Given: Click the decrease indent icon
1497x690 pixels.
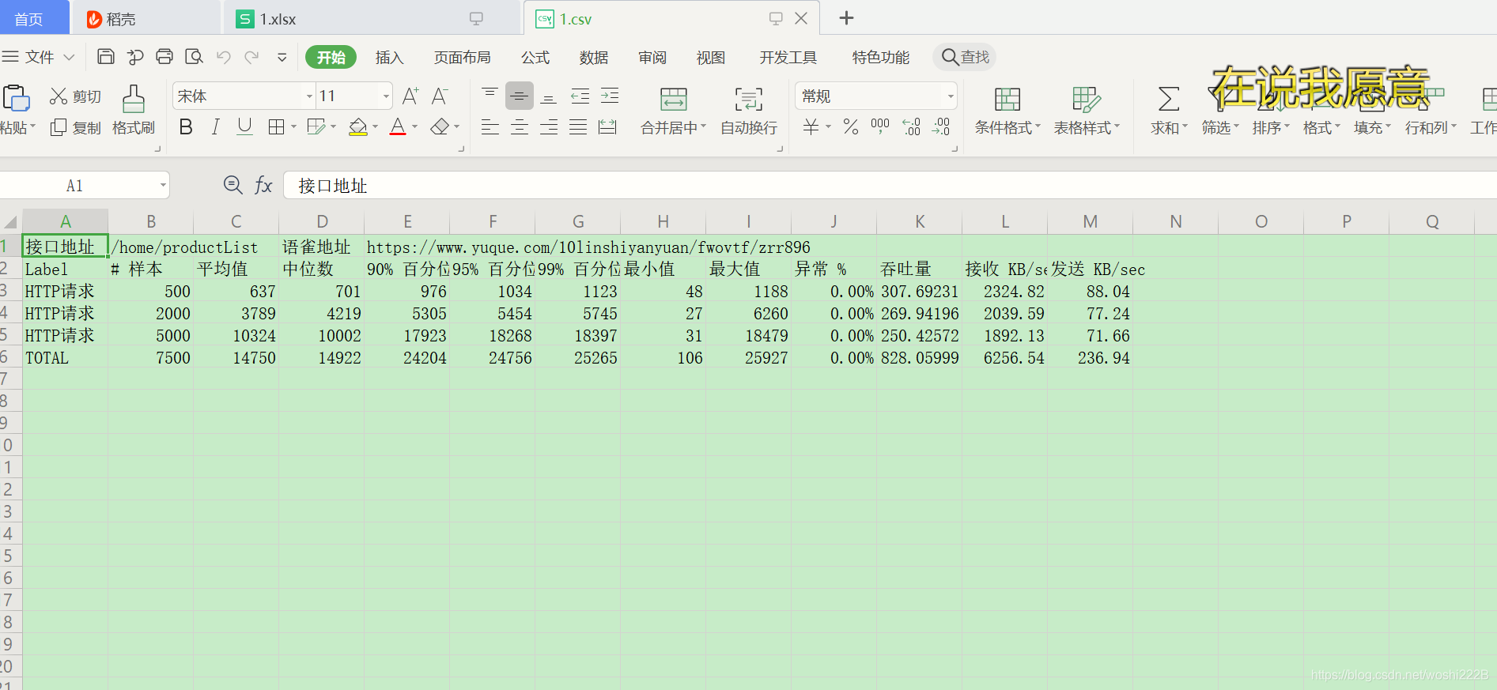Looking at the screenshot, I should (580, 96).
